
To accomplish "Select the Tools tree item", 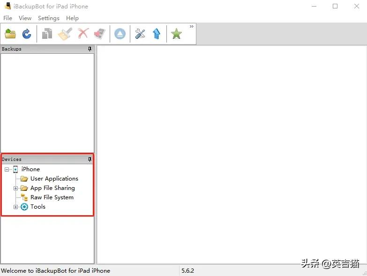I will (38, 206).
